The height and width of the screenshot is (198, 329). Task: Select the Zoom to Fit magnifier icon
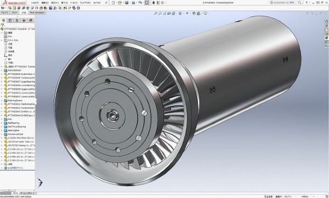tap(156, 13)
